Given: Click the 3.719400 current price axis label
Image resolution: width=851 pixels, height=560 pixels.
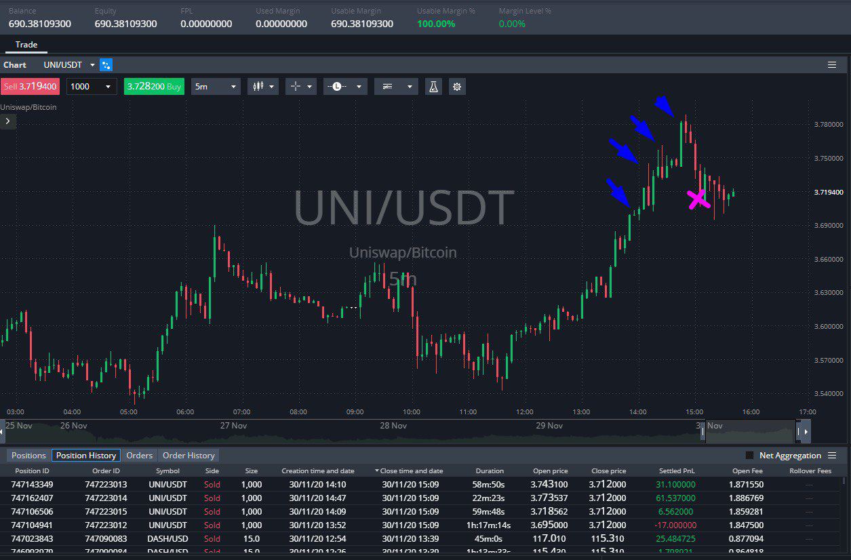Looking at the screenshot, I should pos(828,193).
